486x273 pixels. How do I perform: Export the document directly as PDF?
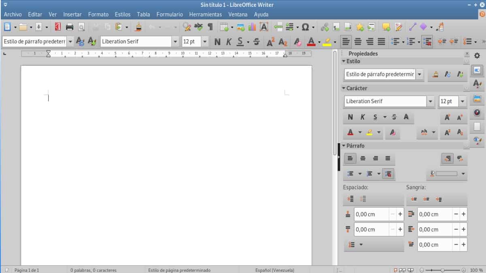[57, 27]
